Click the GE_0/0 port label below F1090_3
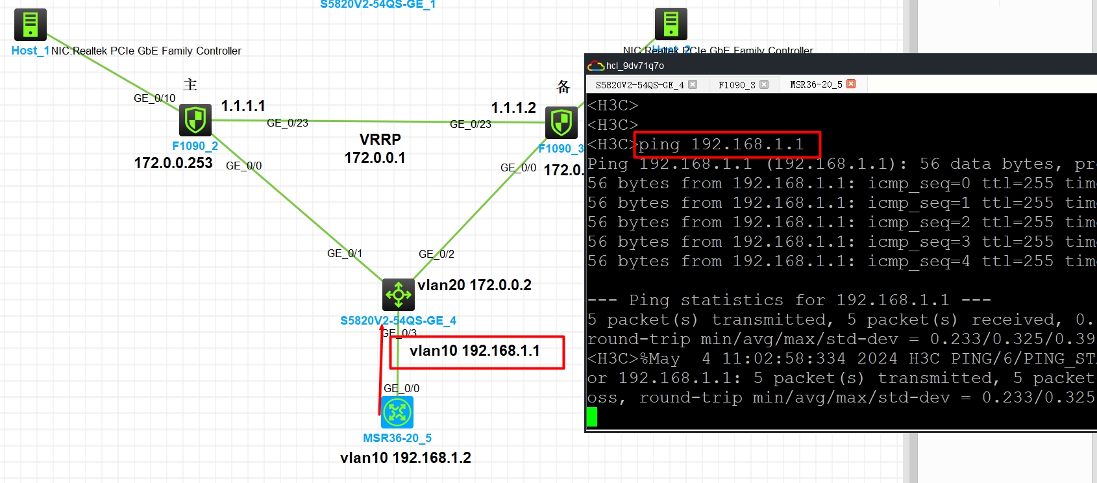The height and width of the screenshot is (483, 1097). click(519, 167)
